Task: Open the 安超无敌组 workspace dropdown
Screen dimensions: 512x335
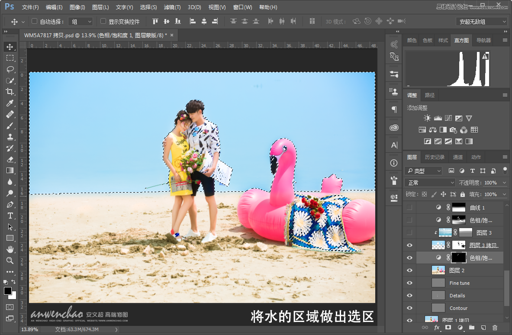Action: (x=481, y=22)
